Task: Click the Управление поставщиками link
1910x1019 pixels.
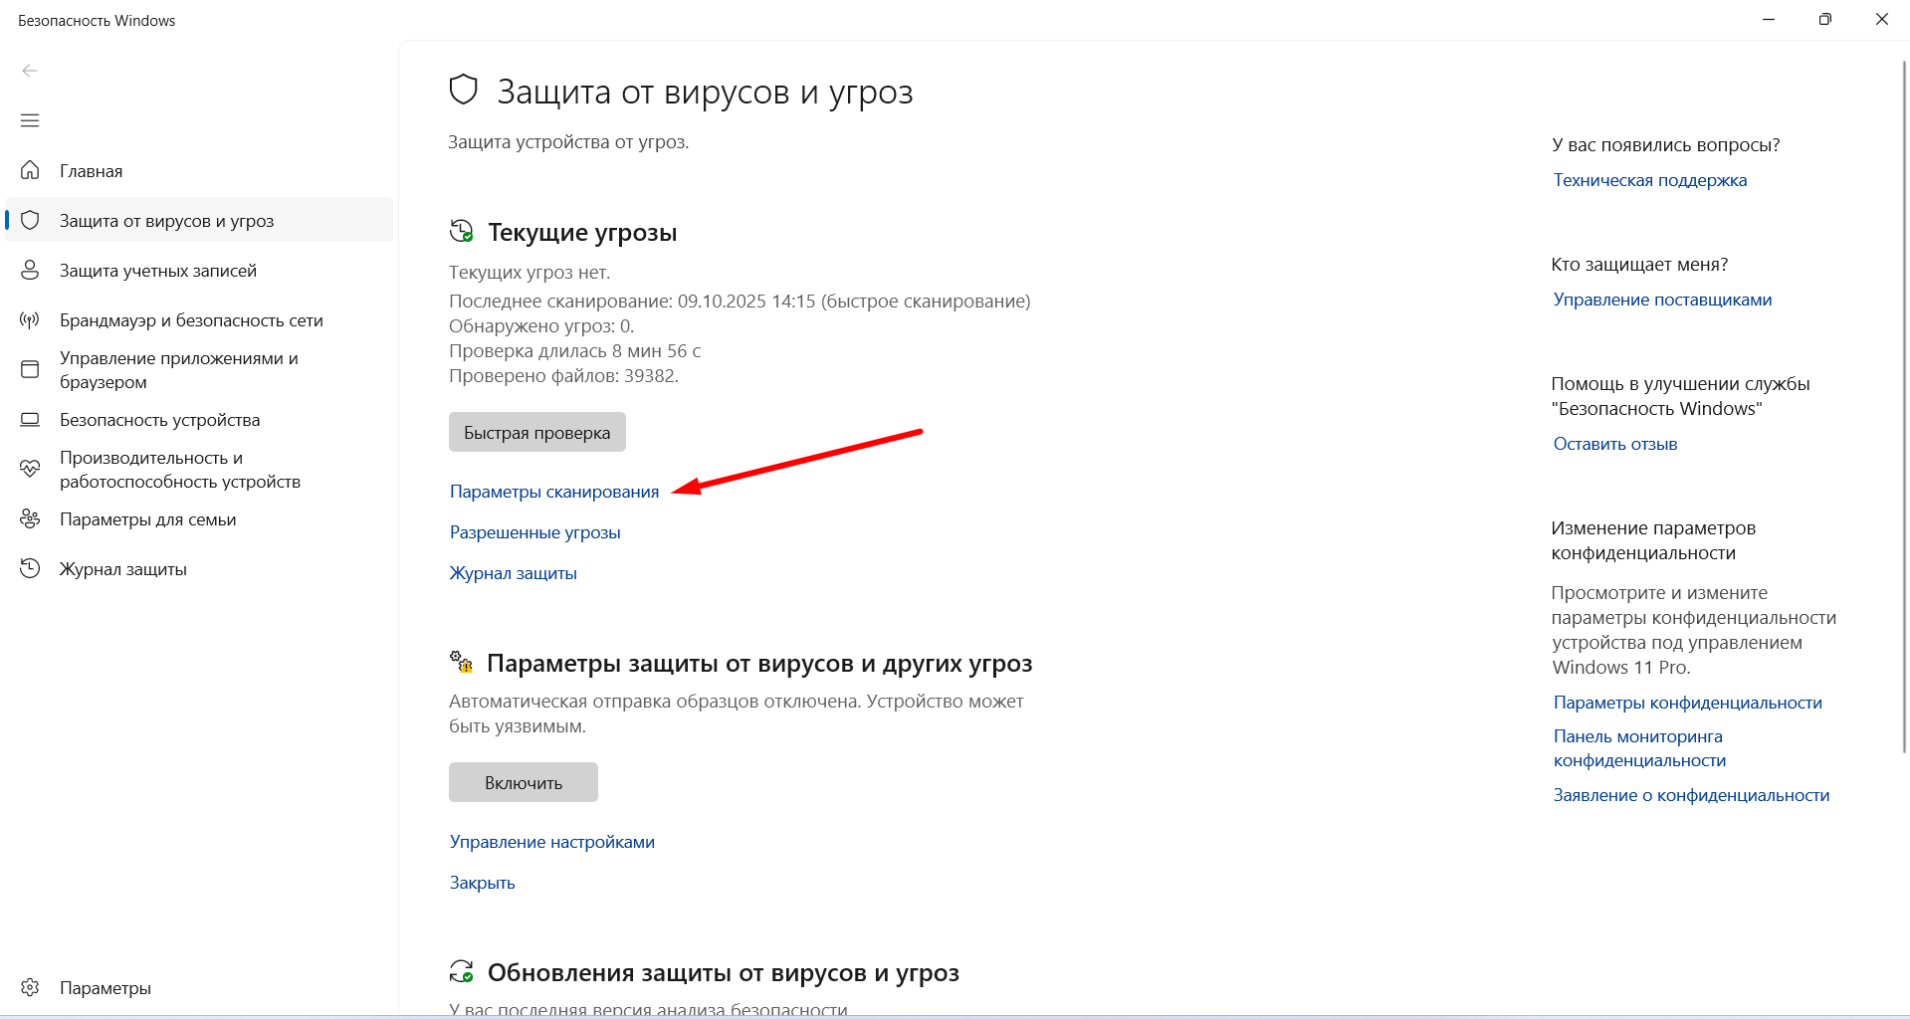Action: [1663, 300]
